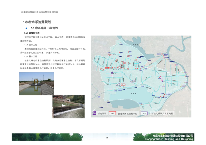Screen dimensions: 206x145
Task: Click the legend label 新建水闸及控制水位
Action: click(x=127, y=114)
